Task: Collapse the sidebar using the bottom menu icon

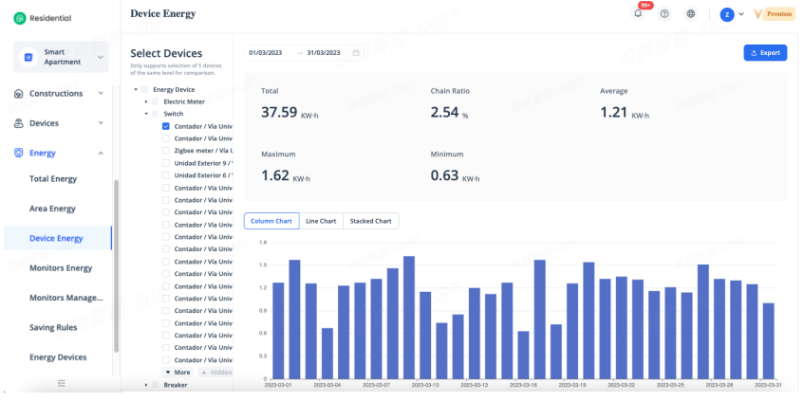Action: click(x=62, y=382)
